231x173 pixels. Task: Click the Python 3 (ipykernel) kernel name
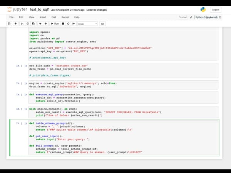click(206, 17)
